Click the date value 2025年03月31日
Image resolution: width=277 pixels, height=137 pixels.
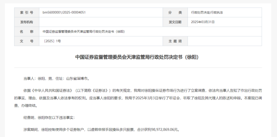pyautogui.click(x=203, y=22)
